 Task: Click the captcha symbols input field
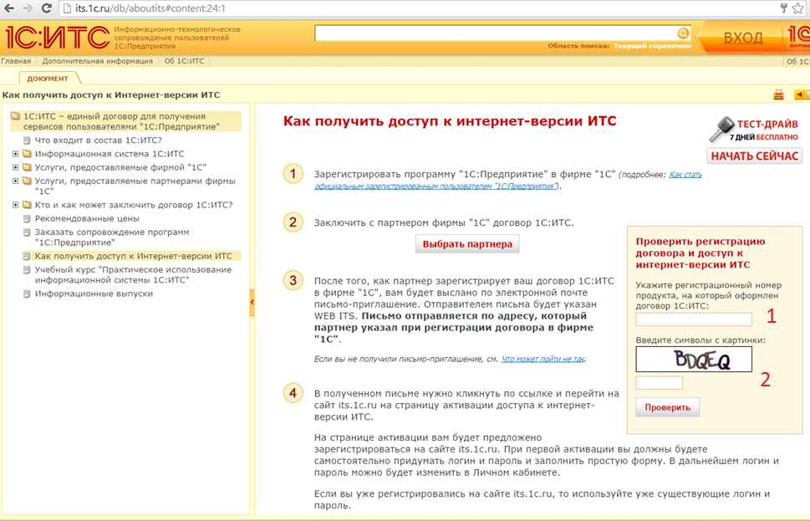tap(660, 383)
